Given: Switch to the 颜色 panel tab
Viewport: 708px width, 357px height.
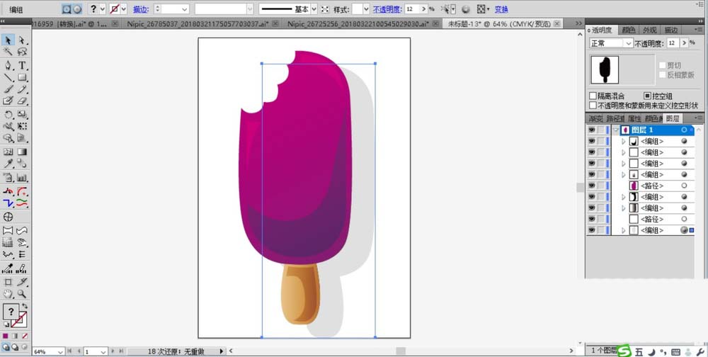Looking at the screenshot, I should pos(628,30).
